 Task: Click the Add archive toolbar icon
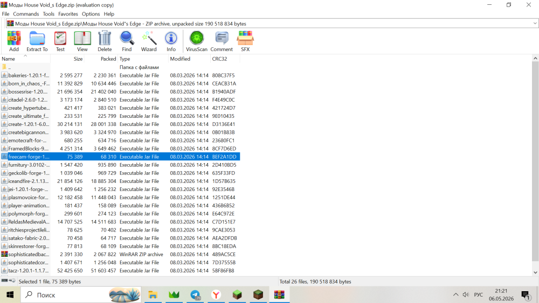tap(14, 41)
